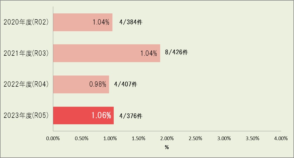
Task: Click the 2022年度(R04) bar
Action: tap(81, 84)
